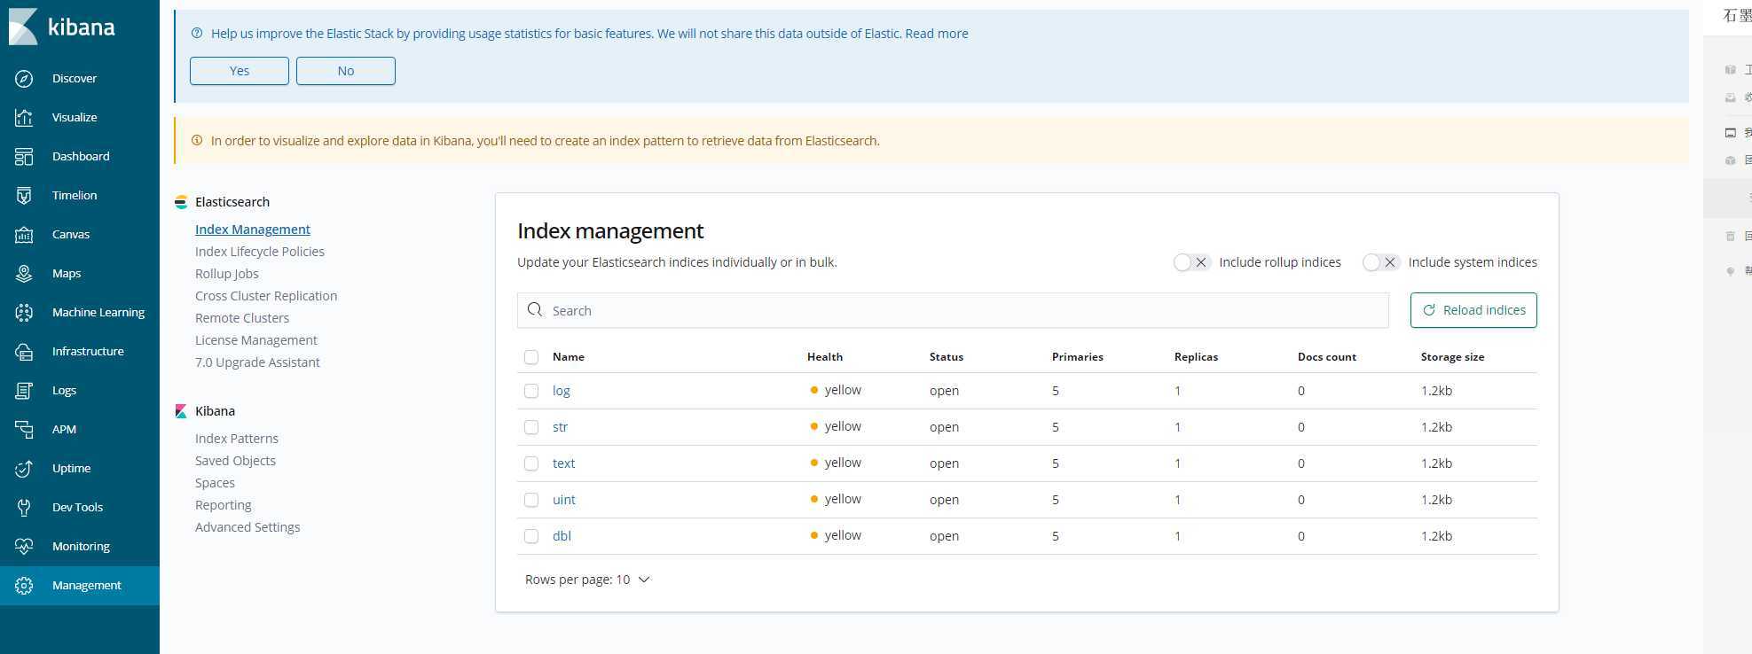Open Machine Learning icon
The width and height of the screenshot is (1752, 654).
[x=24, y=313]
